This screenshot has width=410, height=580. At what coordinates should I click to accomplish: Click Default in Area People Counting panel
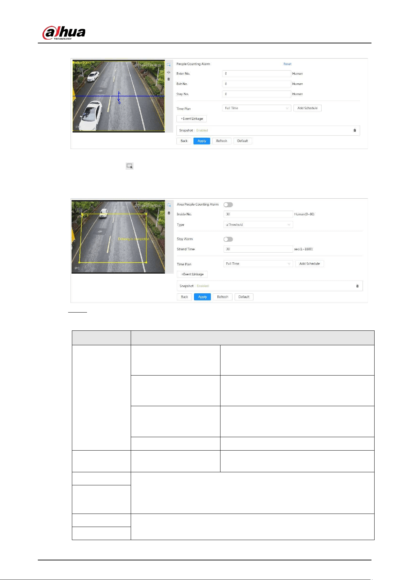tap(244, 297)
